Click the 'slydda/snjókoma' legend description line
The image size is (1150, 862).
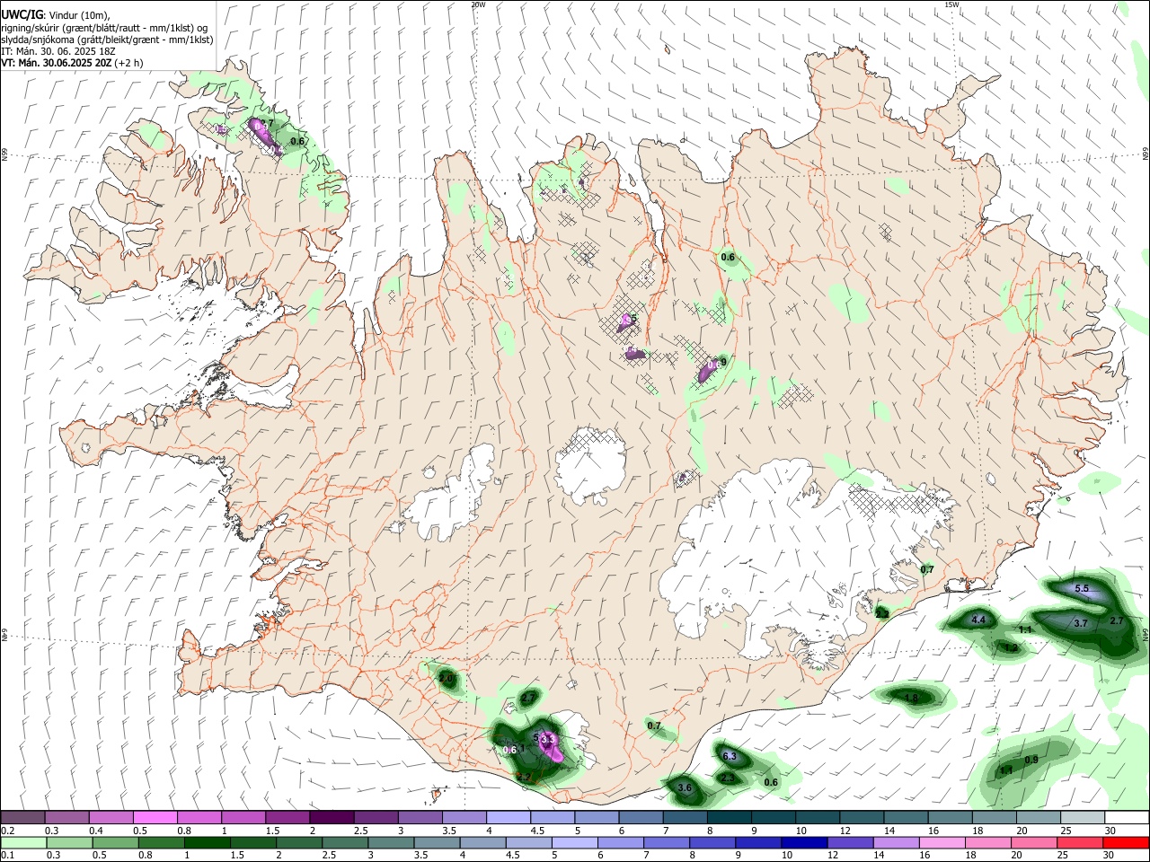coord(107,40)
